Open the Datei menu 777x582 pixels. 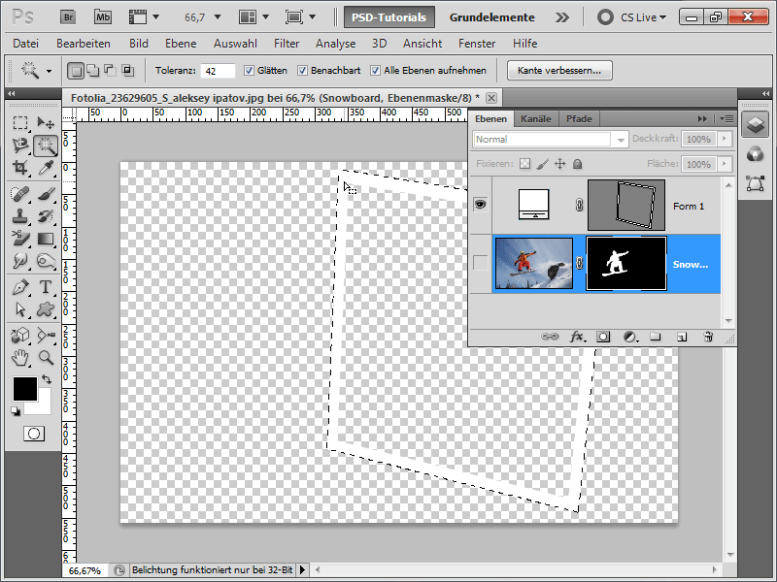pyautogui.click(x=26, y=44)
